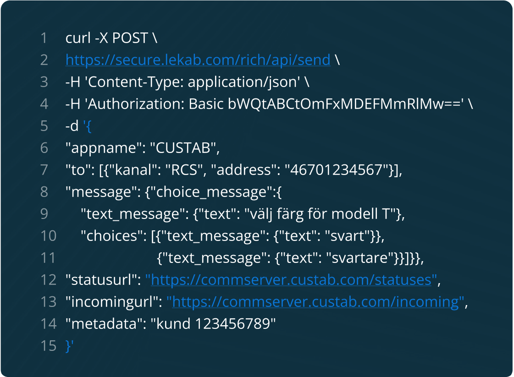
Task: Click the closing brace on line 15
Action: click(x=68, y=346)
